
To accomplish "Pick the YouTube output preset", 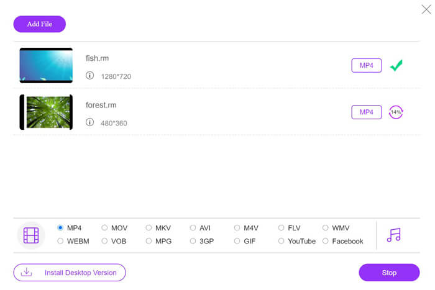I will [x=282, y=241].
